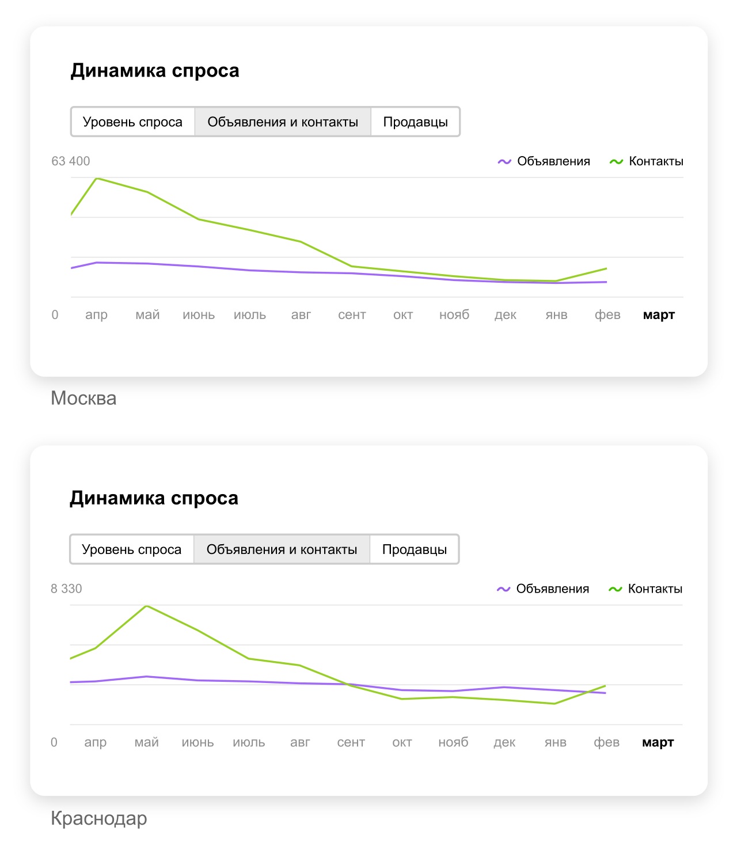Click the purple wavy Объявления legend icon in Краснодар chart
This screenshot has height=850, width=737.
504,589
